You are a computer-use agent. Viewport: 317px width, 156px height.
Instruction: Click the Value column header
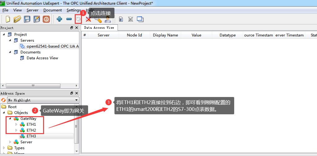tap(197, 35)
